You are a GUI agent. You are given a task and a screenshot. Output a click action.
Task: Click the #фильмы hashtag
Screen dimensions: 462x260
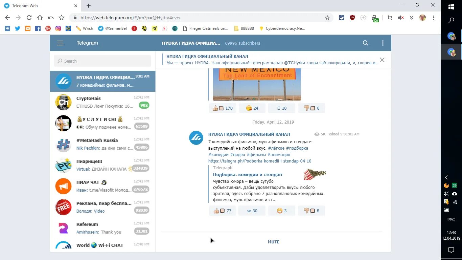256,154
